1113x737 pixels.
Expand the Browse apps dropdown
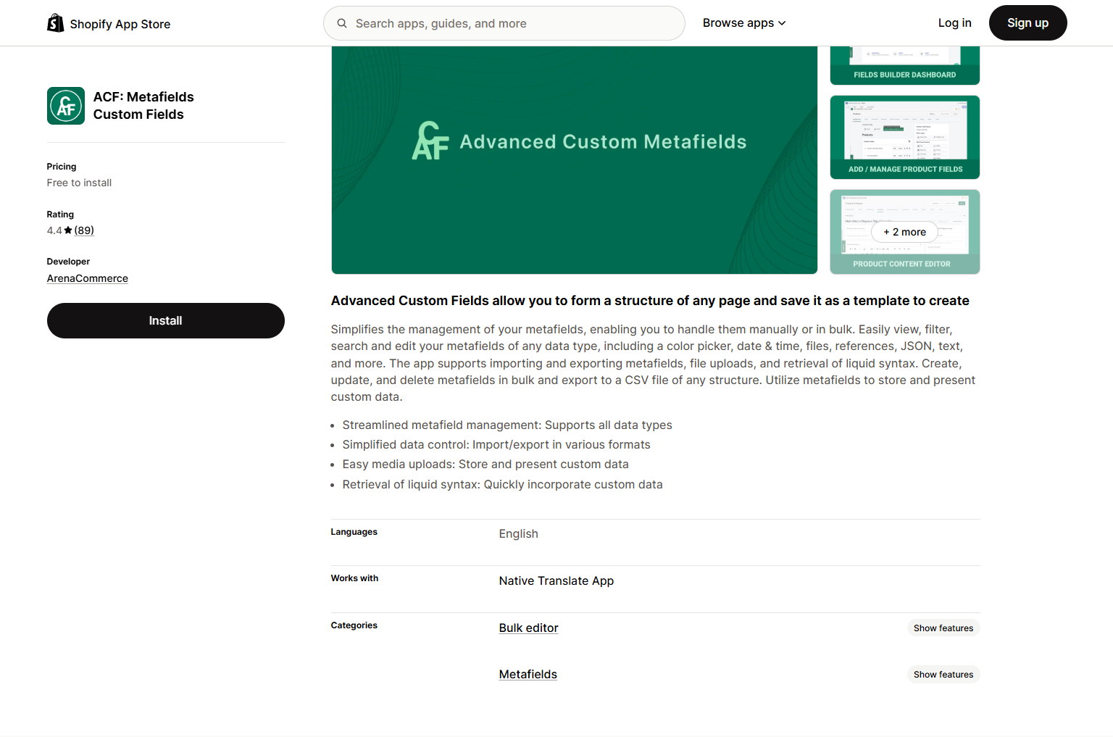[x=743, y=23]
